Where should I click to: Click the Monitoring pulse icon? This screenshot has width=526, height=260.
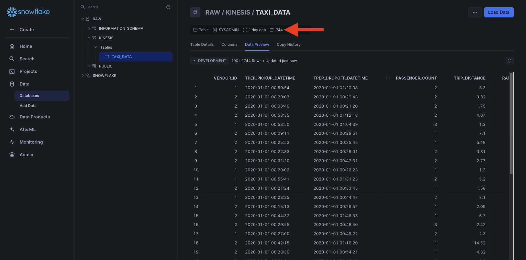[x=12, y=142]
